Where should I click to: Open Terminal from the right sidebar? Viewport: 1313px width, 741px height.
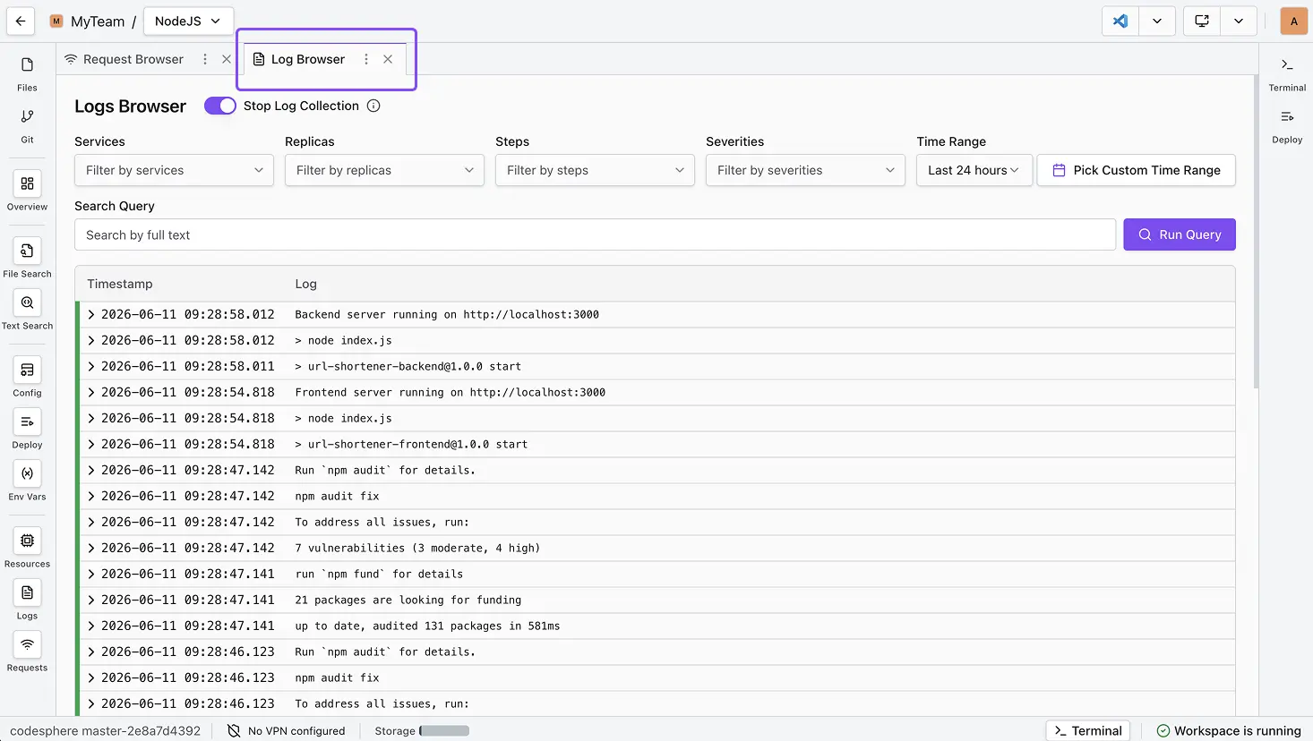point(1287,73)
